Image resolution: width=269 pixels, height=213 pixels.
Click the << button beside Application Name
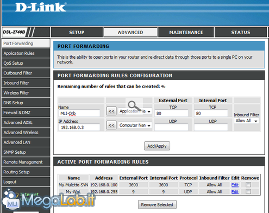tap(111, 111)
